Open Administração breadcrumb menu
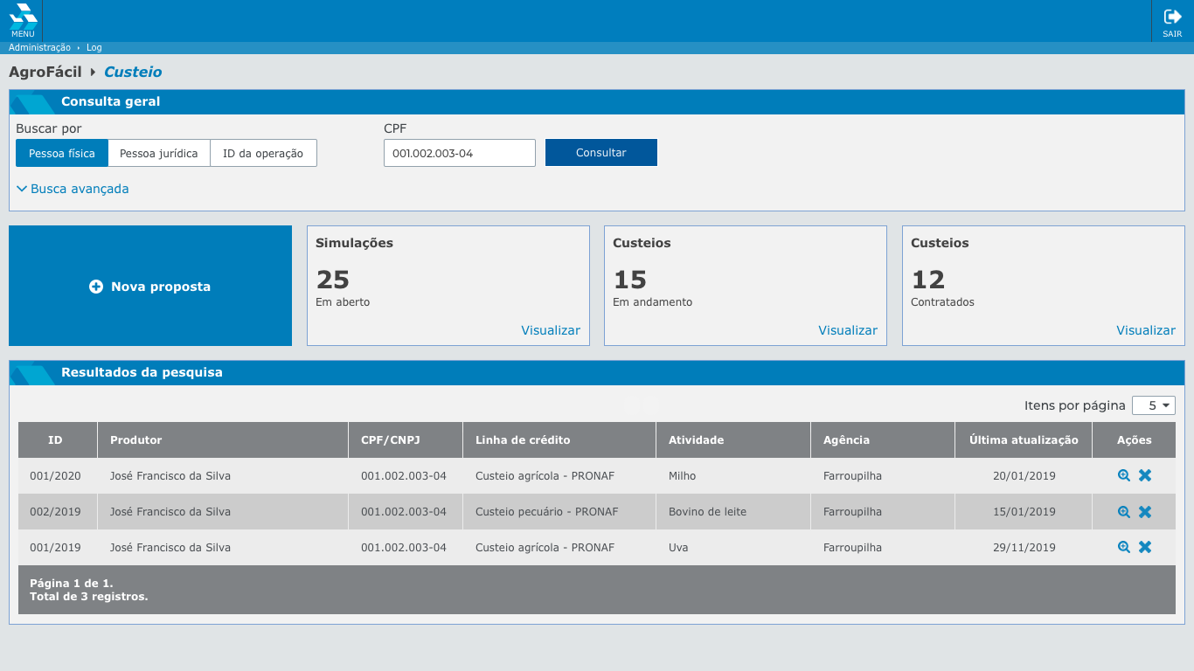Viewport: 1194px width, 671px height. [x=39, y=48]
